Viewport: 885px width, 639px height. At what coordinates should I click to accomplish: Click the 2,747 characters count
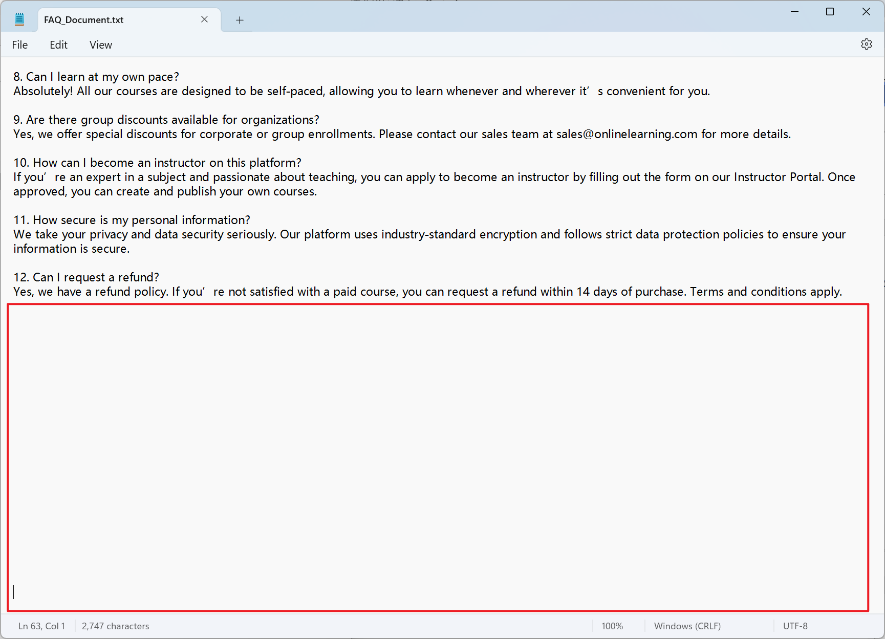coord(115,626)
